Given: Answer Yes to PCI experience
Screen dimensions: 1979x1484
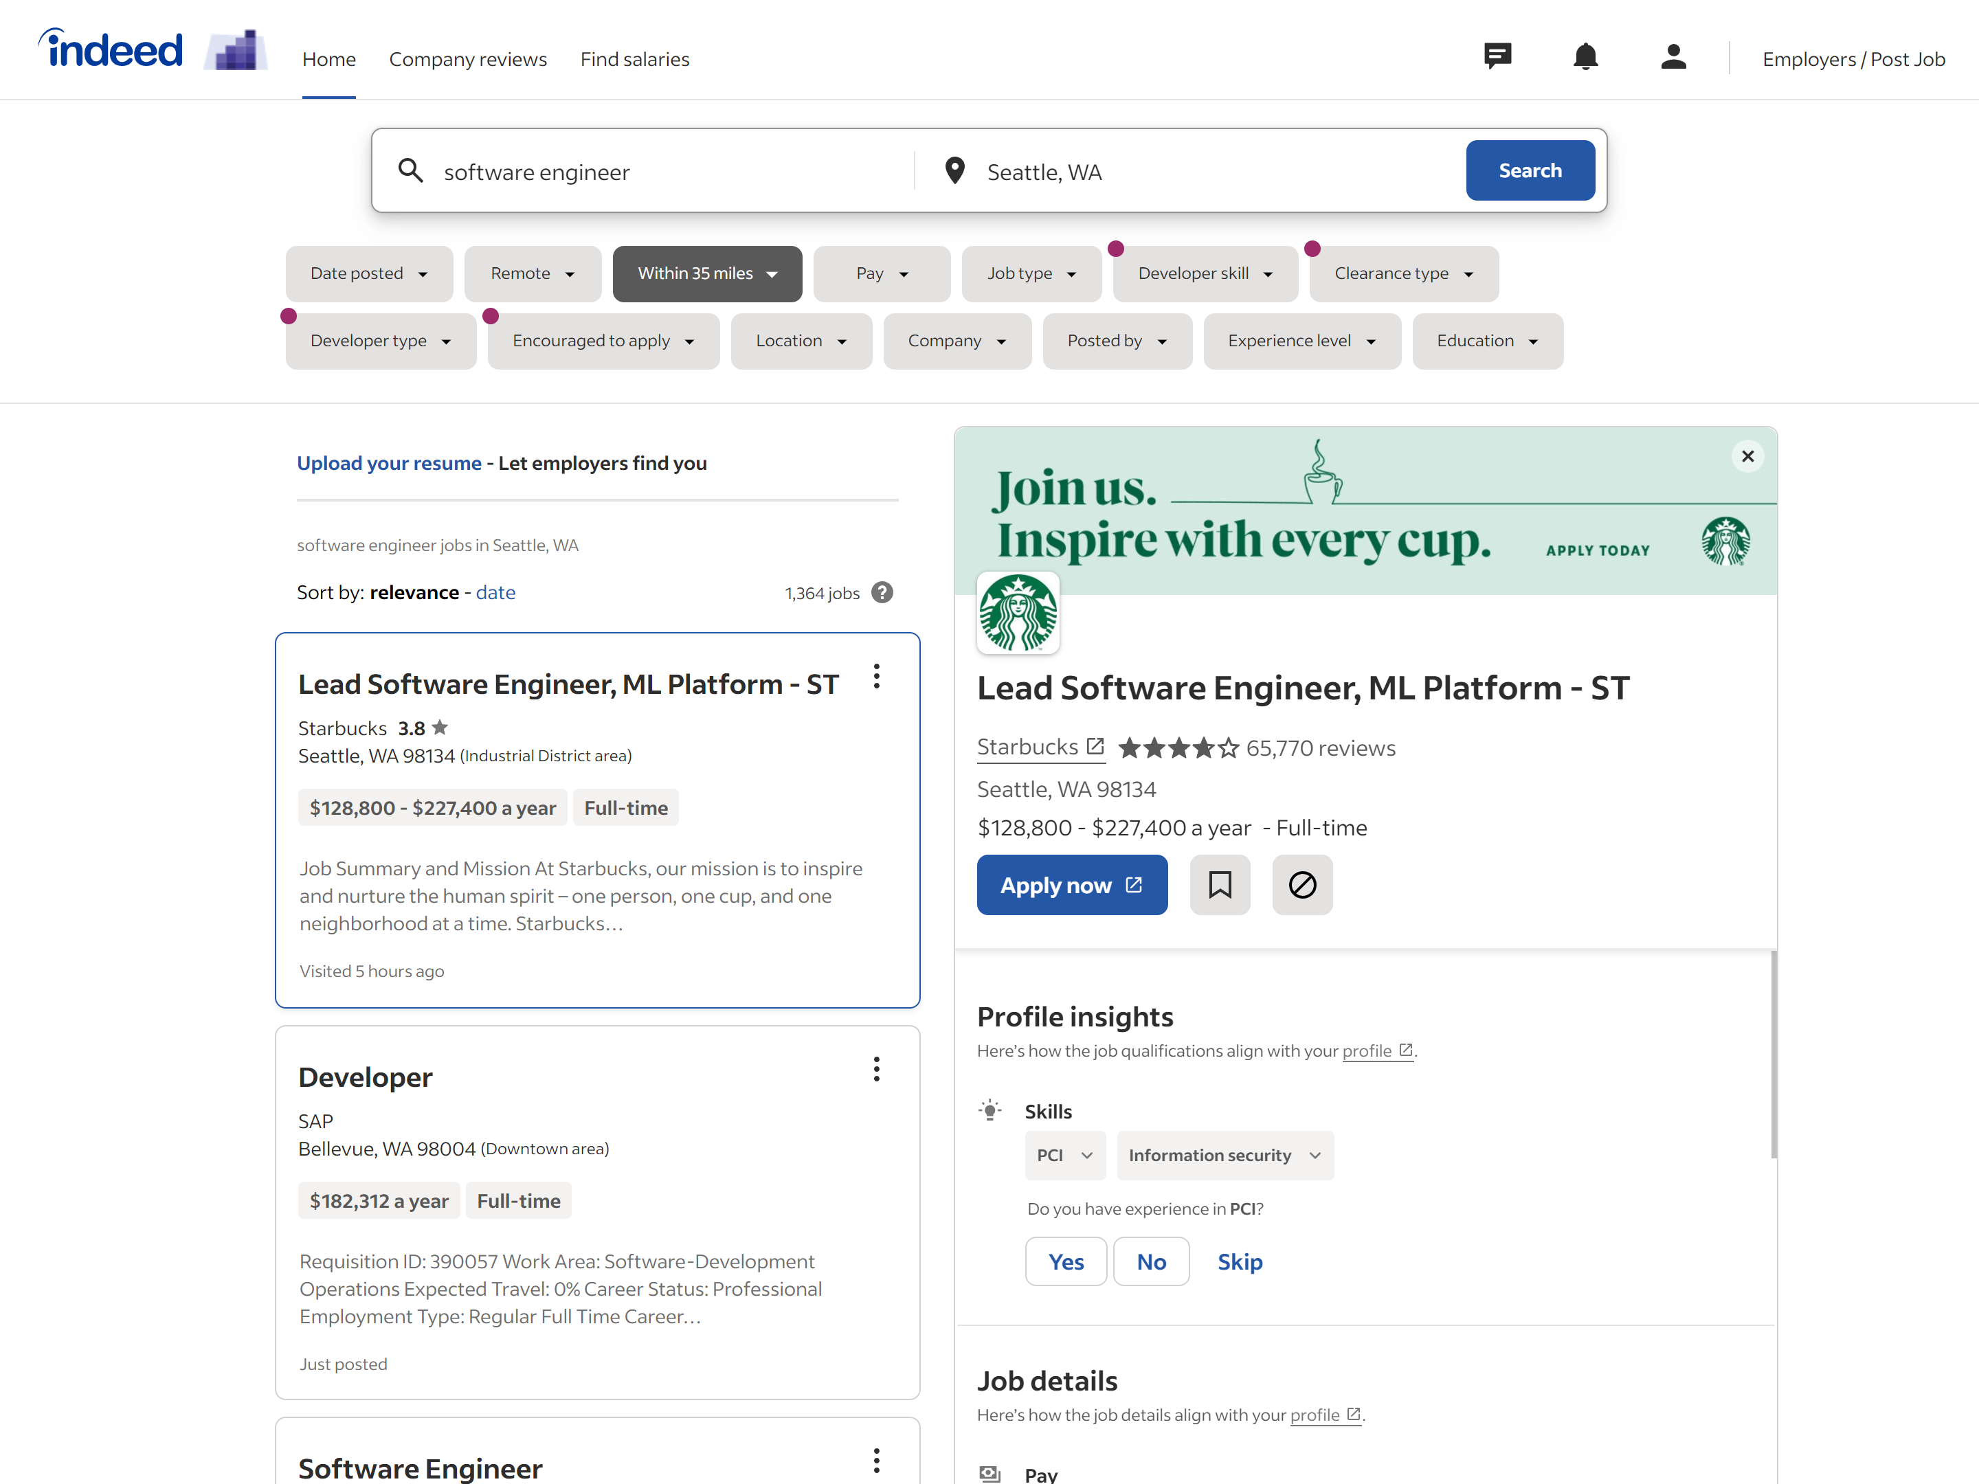Looking at the screenshot, I should [x=1066, y=1261].
